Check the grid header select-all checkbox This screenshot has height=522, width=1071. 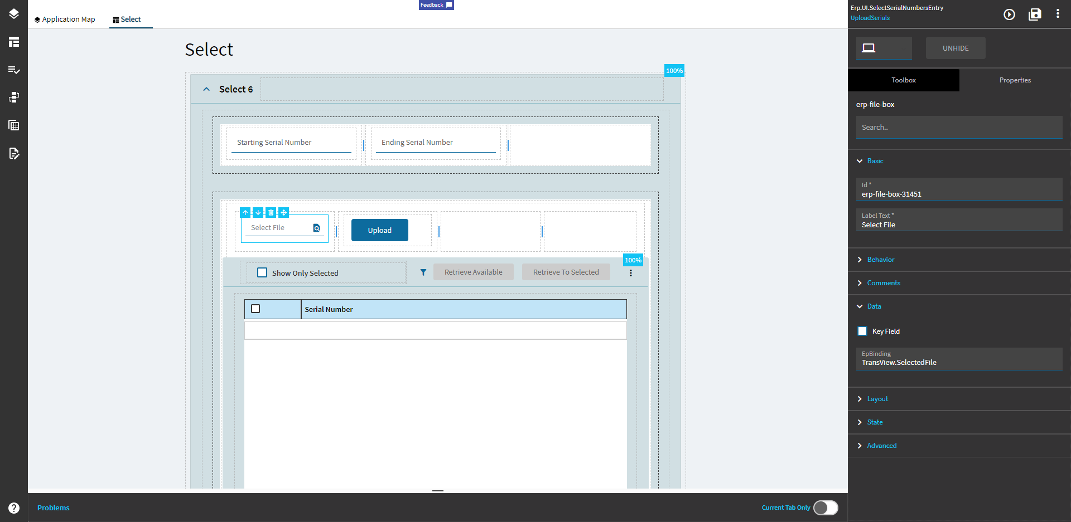[x=255, y=309]
